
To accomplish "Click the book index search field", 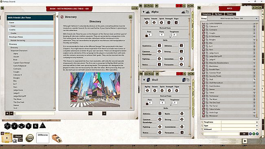I will (35, 113).
